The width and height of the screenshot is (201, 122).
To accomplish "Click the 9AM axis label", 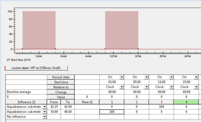I will (88, 56).
